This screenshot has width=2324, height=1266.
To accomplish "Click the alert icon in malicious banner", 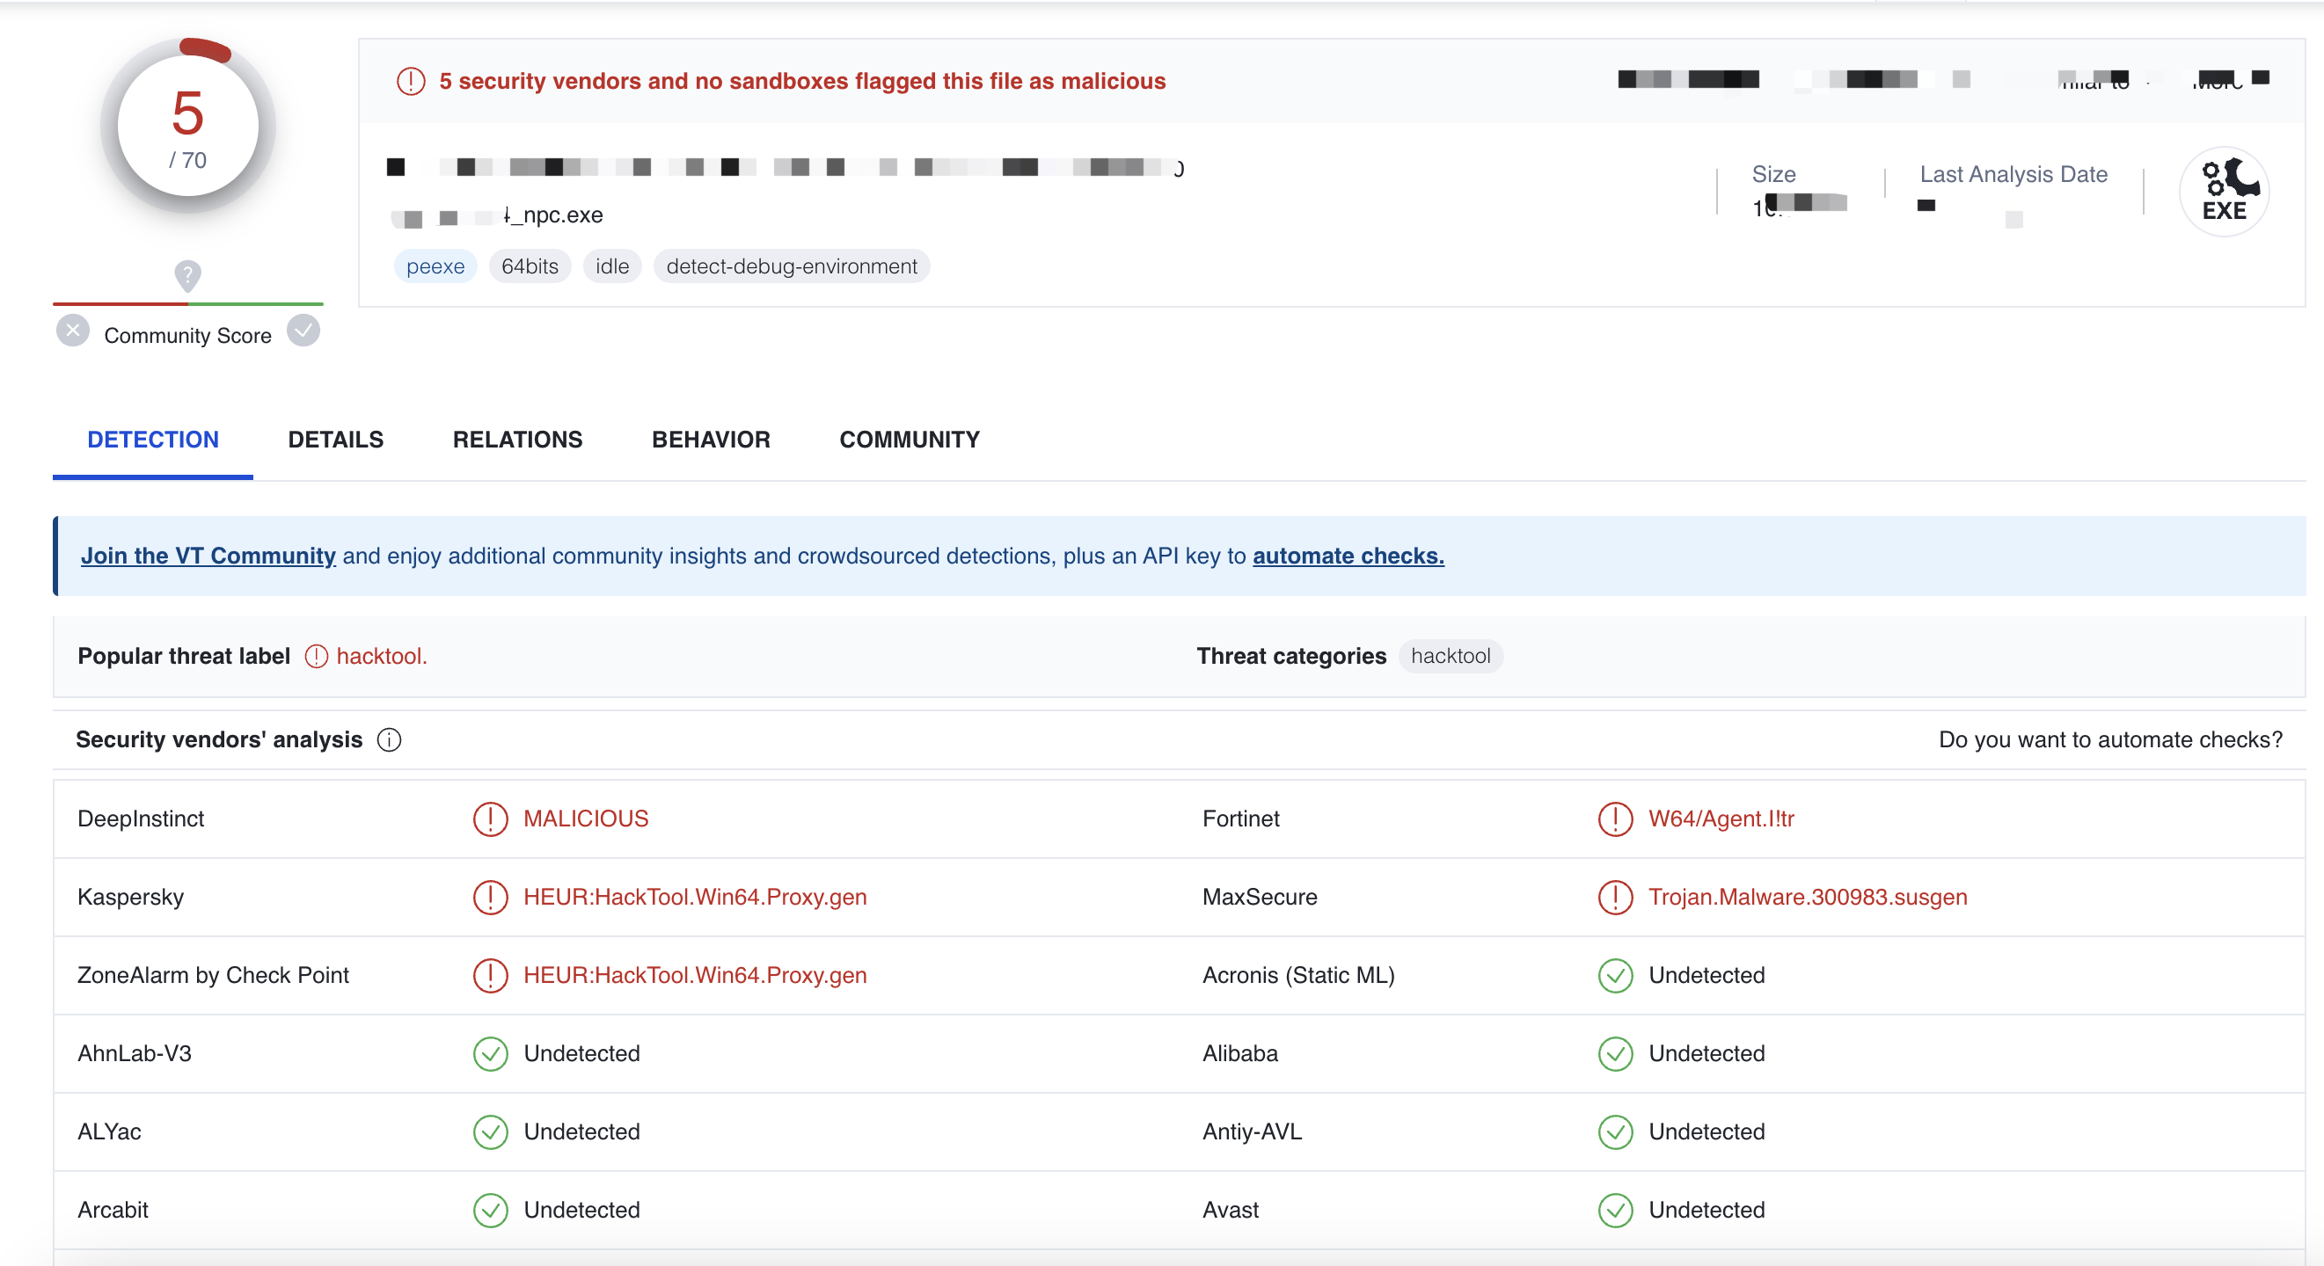I will coord(411,81).
